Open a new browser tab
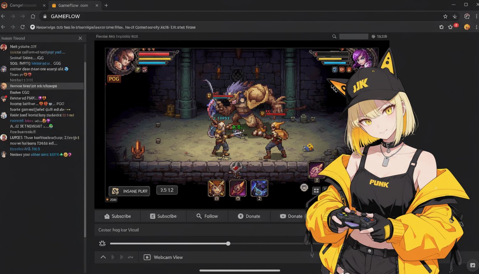Image resolution: width=479 pixels, height=274 pixels. click(106, 5)
